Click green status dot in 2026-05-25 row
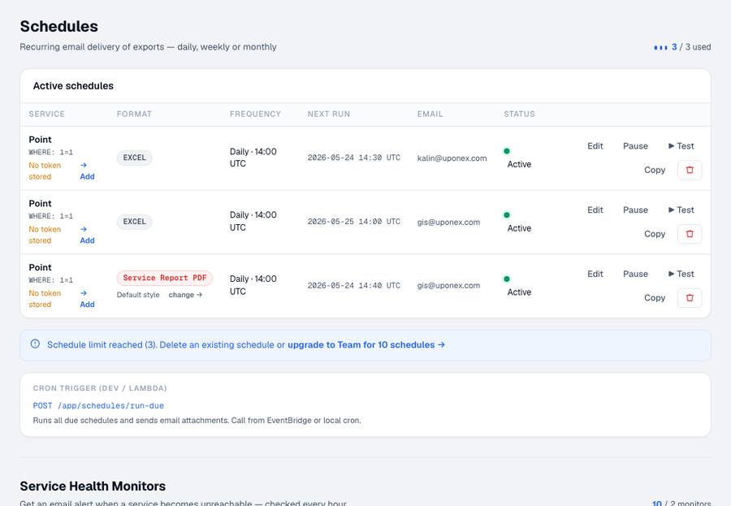 coord(507,215)
